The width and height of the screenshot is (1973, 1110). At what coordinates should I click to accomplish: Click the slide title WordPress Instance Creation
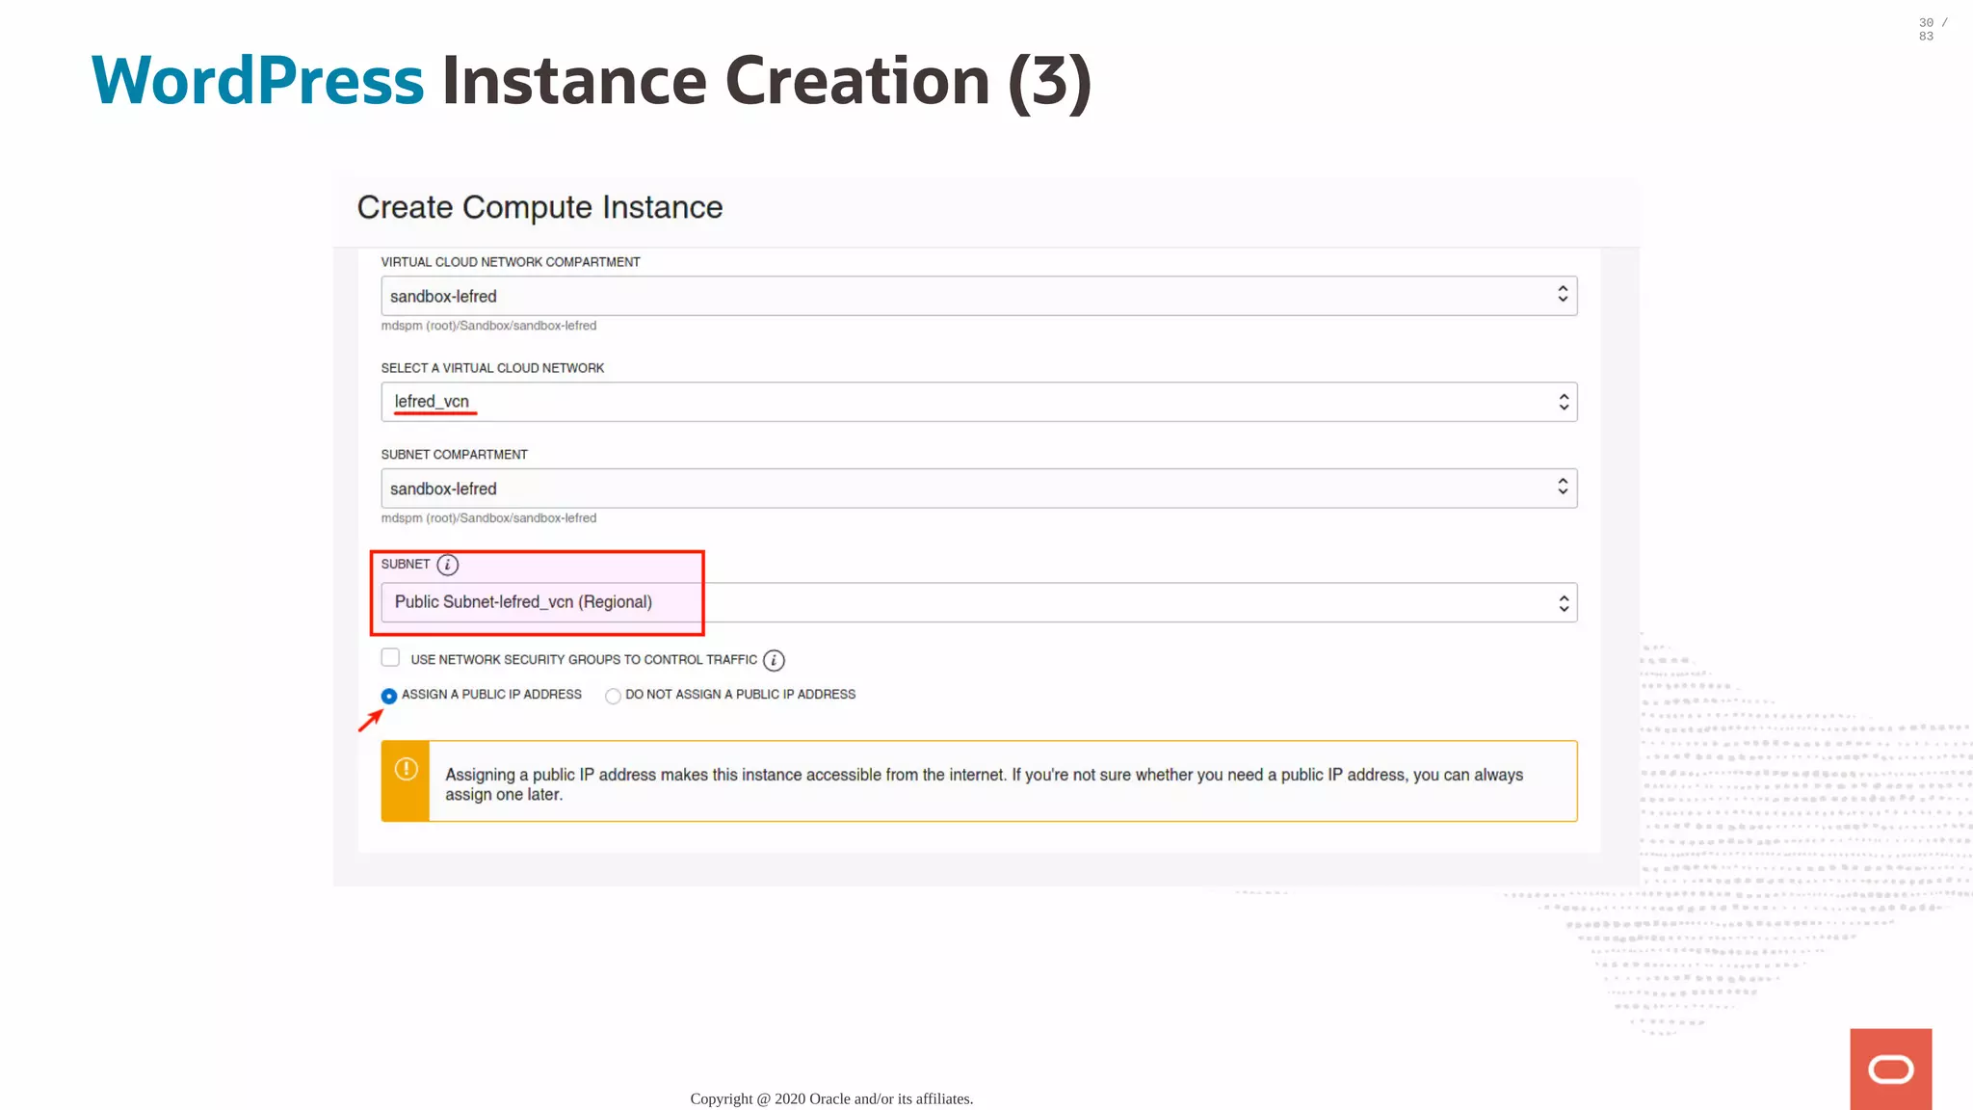(x=591, y=81)
